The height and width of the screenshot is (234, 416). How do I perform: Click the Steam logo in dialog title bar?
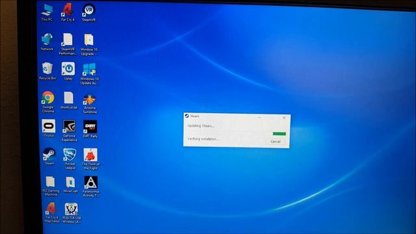click(187, 116)
